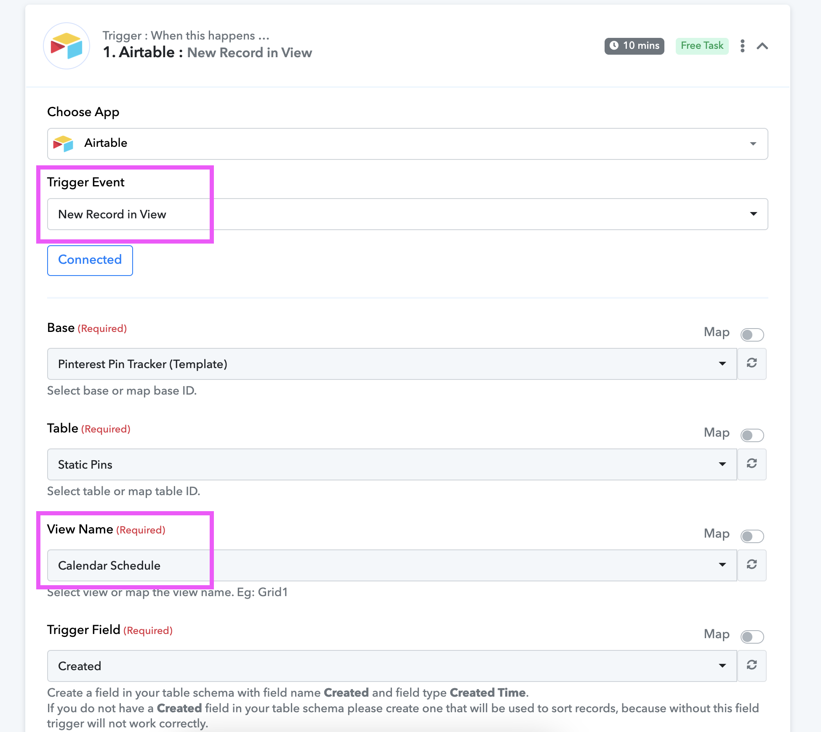Click the Free Task badge
The height and width of the screenshot is (732, 821).
point(702,46)
